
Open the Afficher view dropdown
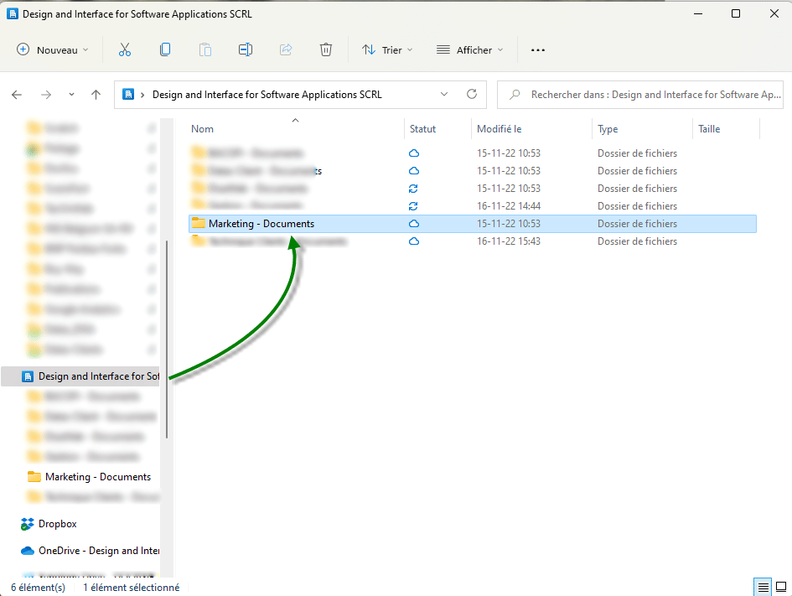[470, 50]
